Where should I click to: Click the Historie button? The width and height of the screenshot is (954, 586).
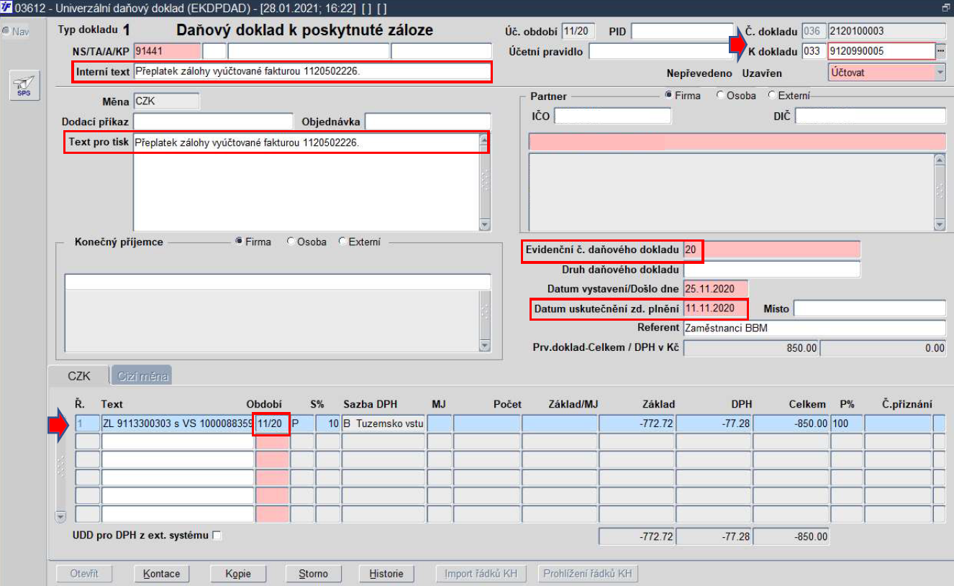pos(386,574)
